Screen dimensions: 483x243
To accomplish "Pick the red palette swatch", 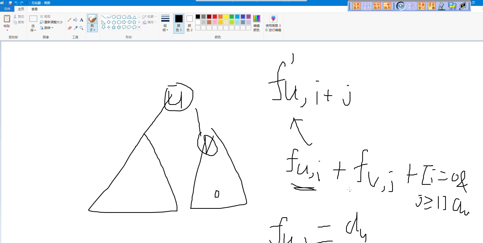I will pyautogui.click(x=215, y=17).
